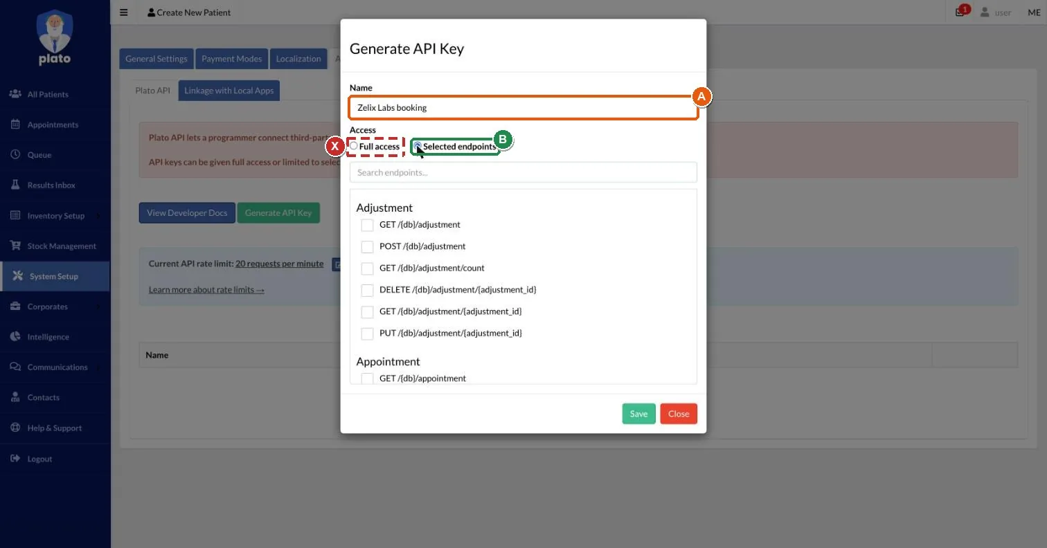
Task: Click the user profile icon in header
Action: click(985, 12)
